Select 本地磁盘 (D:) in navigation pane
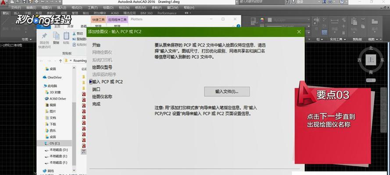Viewport: 390px width, 175px height. 56,150
